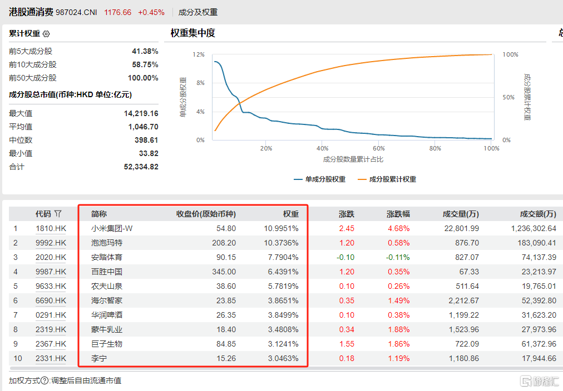The width and height of the screenshot is (563, 391).
Task: Sort by the 简称 column header
Action: point(98,214)
